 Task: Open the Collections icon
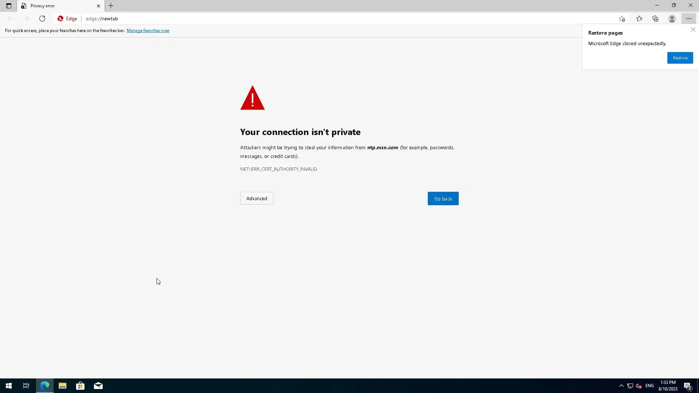point(655,19)
